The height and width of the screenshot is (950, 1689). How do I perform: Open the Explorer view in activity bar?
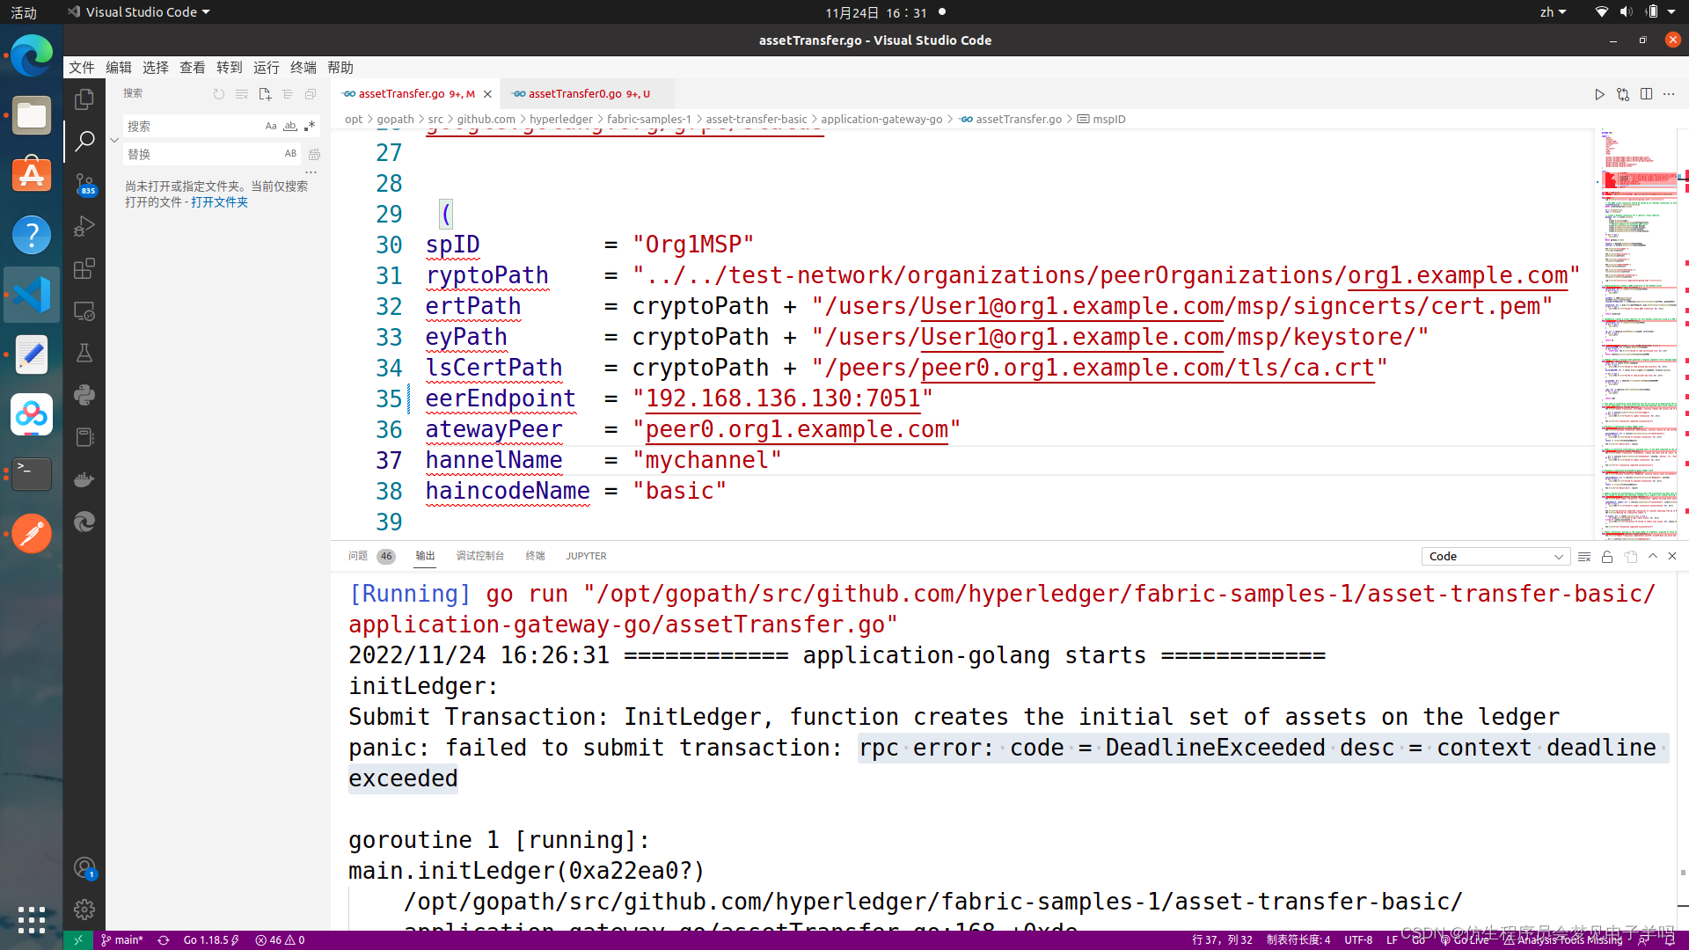pyautogui.click(x=84, y=99)
